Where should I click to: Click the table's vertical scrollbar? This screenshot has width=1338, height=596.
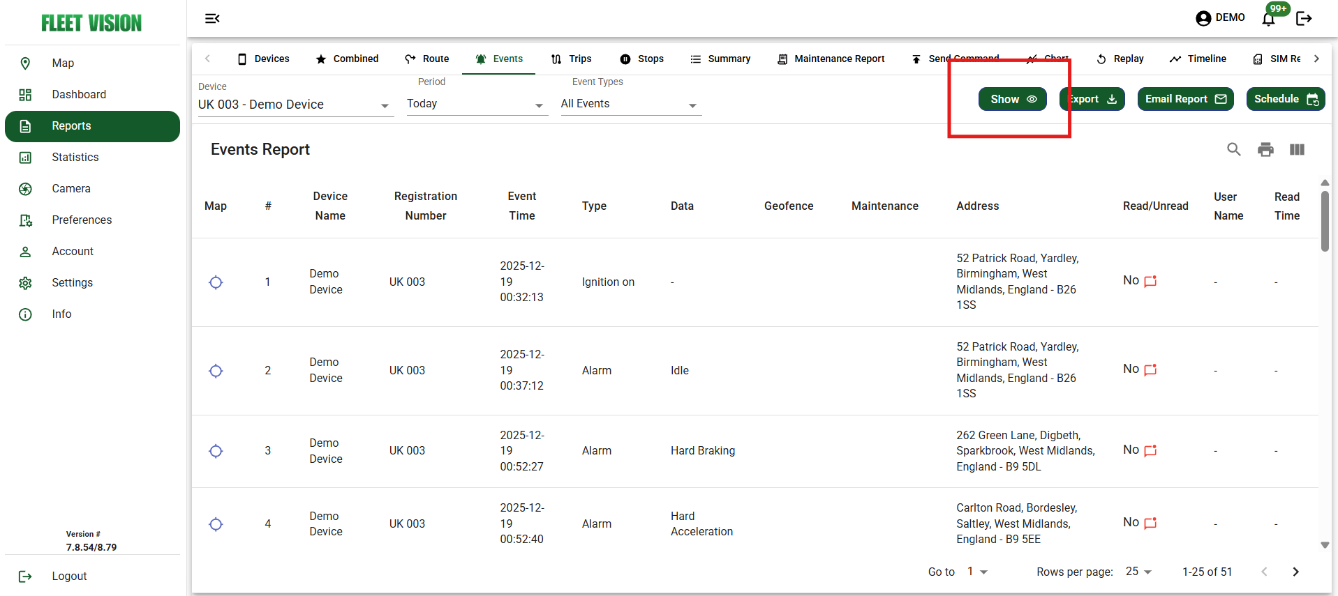1325,221
